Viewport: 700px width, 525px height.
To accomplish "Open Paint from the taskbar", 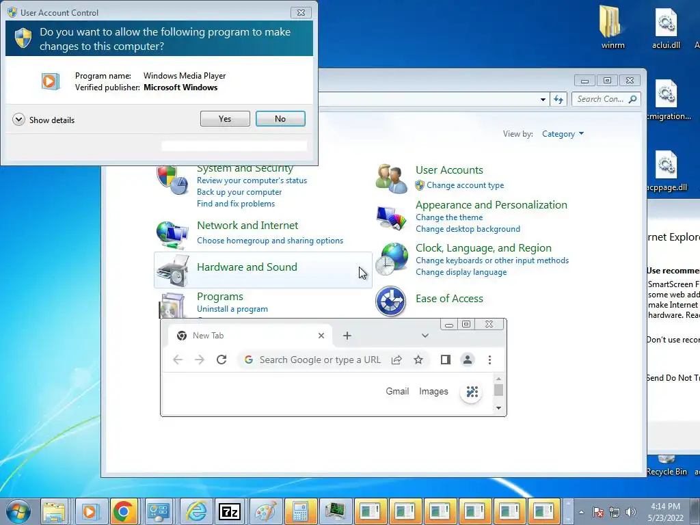I will coord(265,511).
